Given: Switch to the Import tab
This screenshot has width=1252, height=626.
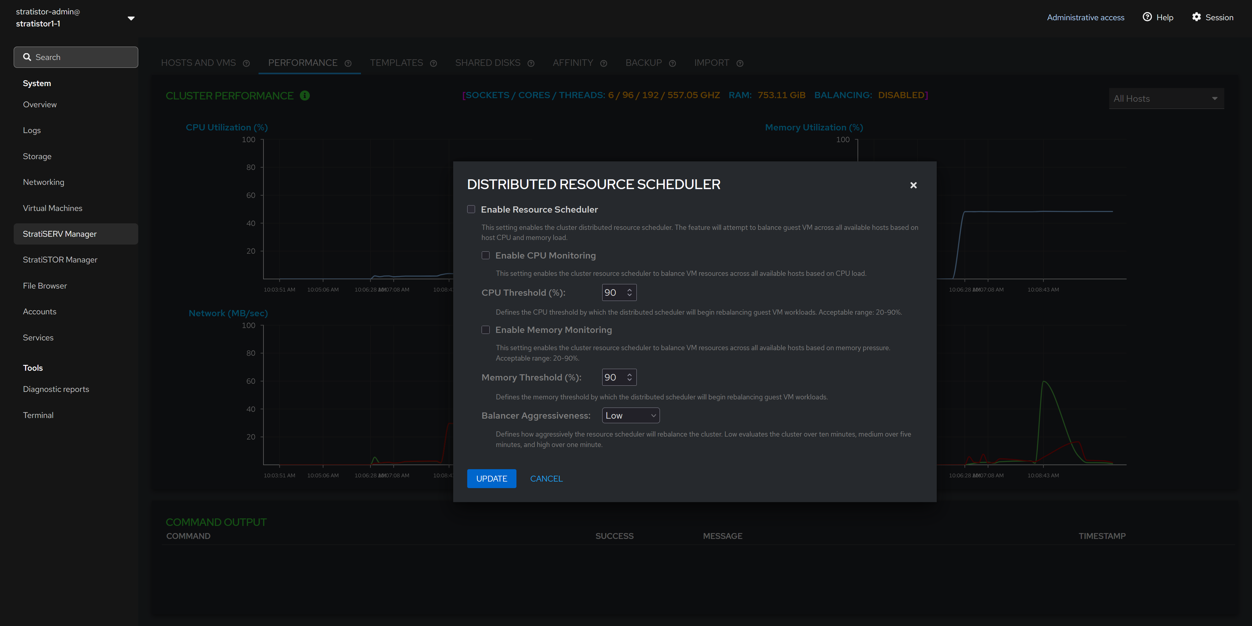Looking at the screenshot, I should coord(711,63).
